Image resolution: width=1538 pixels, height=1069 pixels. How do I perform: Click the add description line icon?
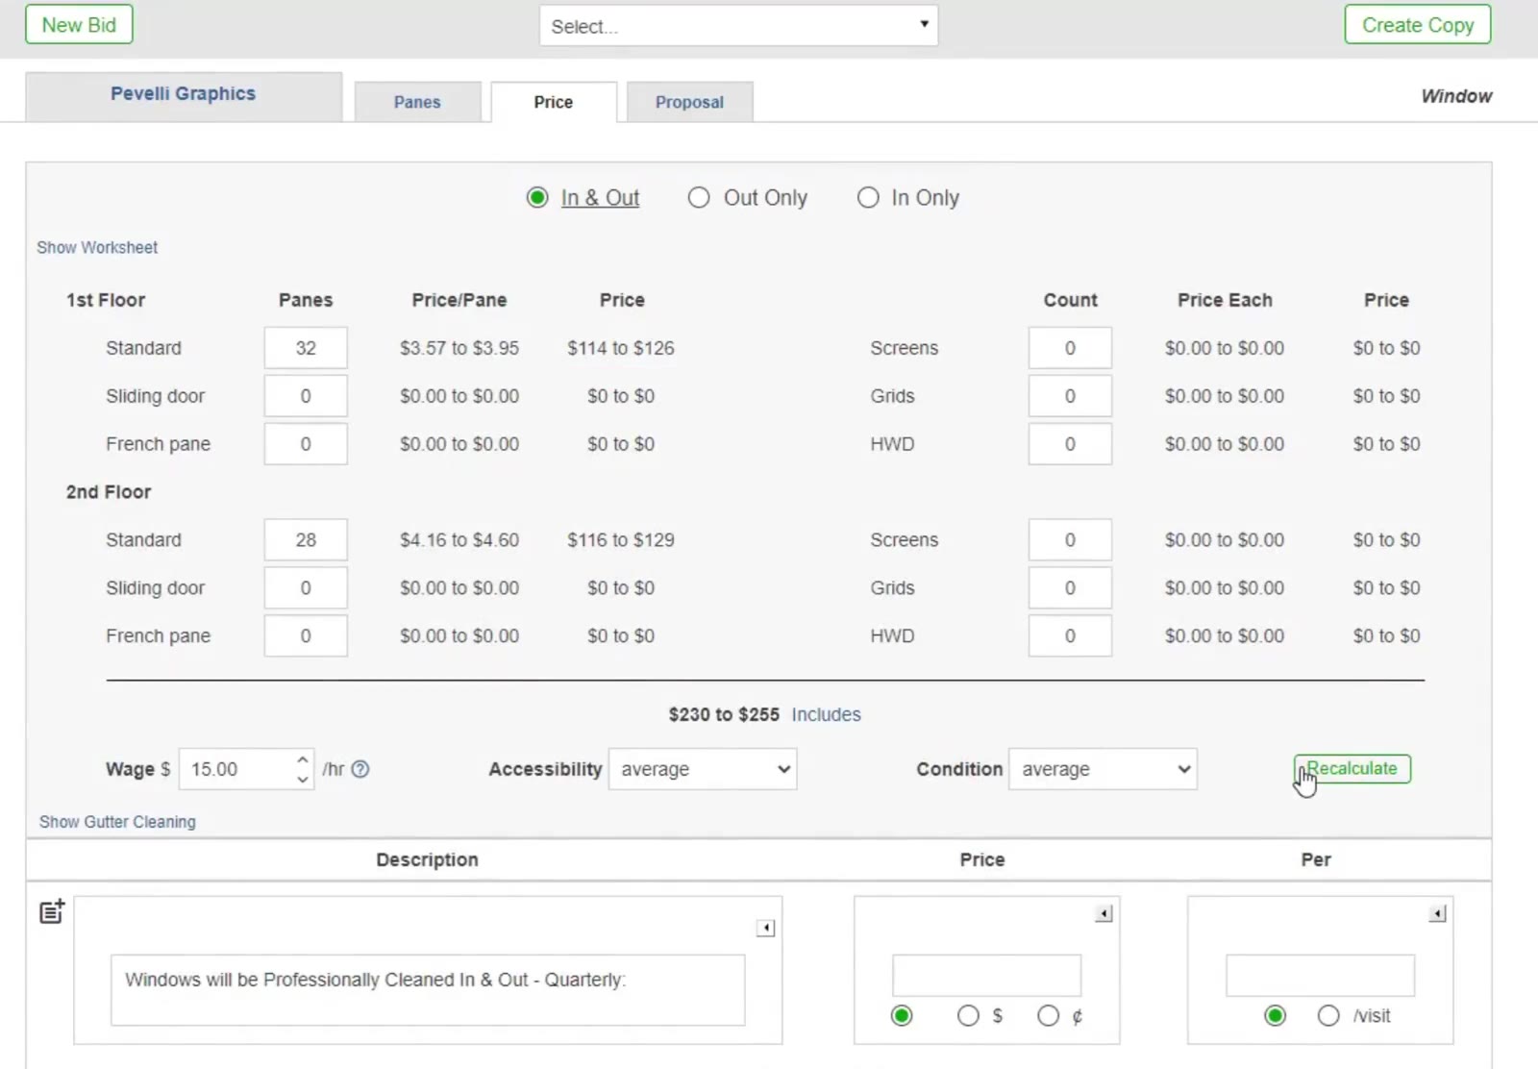(x=52, y=911)
